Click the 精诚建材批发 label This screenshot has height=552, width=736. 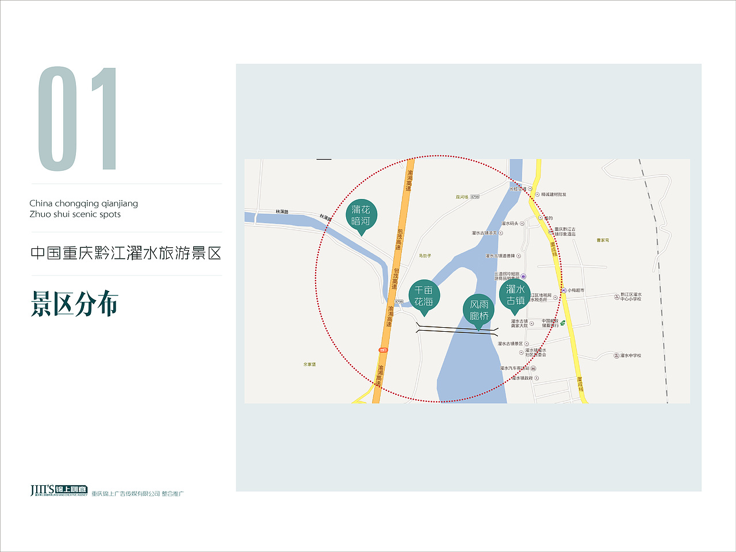pyautogui.click(x=554, y=194)
